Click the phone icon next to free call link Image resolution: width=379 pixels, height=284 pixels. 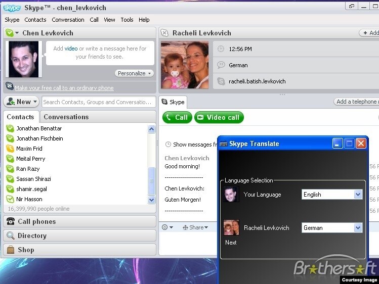[10, 86]
